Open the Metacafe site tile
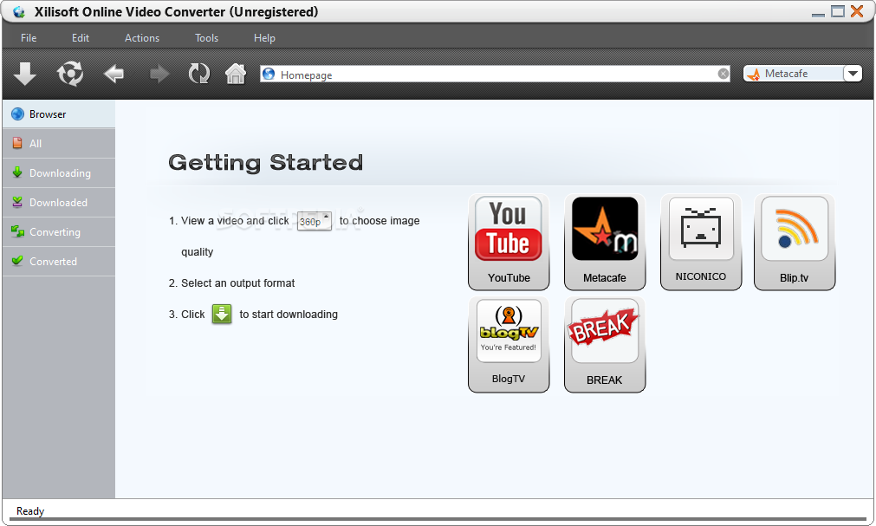The height and width of the screenshot is (526, 876). 605,242
